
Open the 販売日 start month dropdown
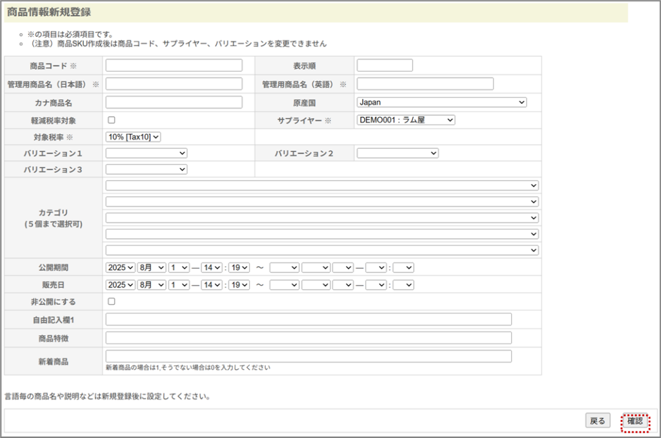coord(152,285)
